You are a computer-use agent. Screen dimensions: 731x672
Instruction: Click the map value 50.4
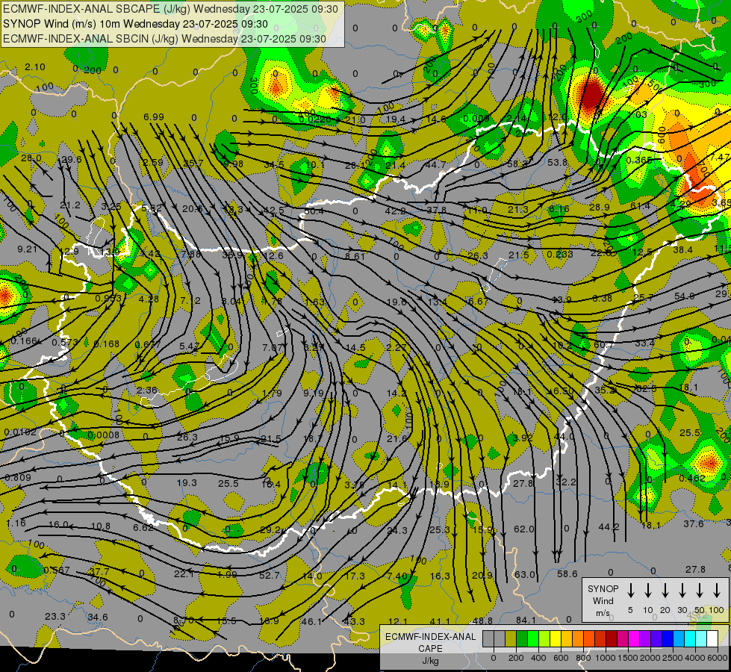tap(314, 211)
